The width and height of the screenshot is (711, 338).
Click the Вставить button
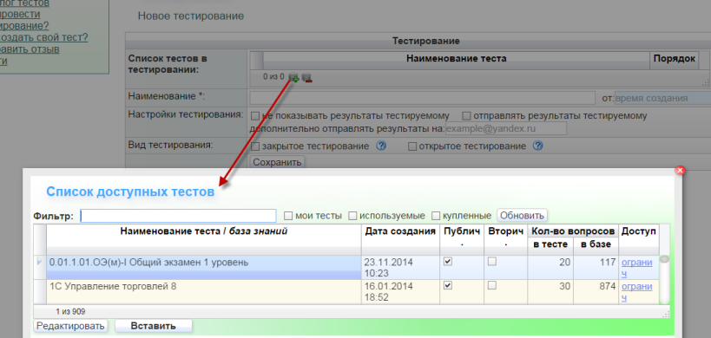coord(154,326)
